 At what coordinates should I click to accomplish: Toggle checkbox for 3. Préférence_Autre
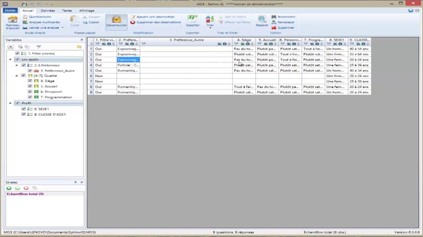point(30,70)
